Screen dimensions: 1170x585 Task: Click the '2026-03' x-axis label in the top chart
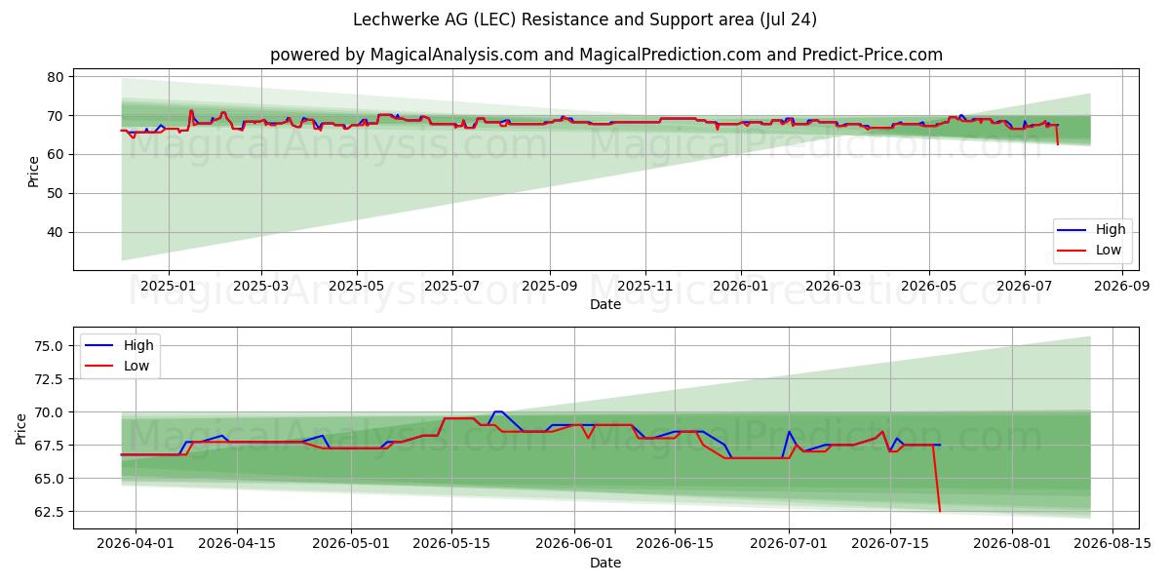click(x=833, y=287)
